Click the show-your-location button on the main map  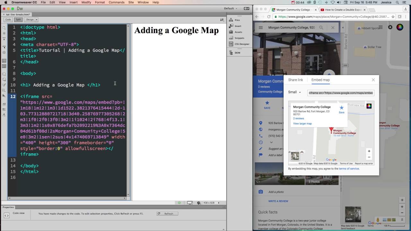402,200
